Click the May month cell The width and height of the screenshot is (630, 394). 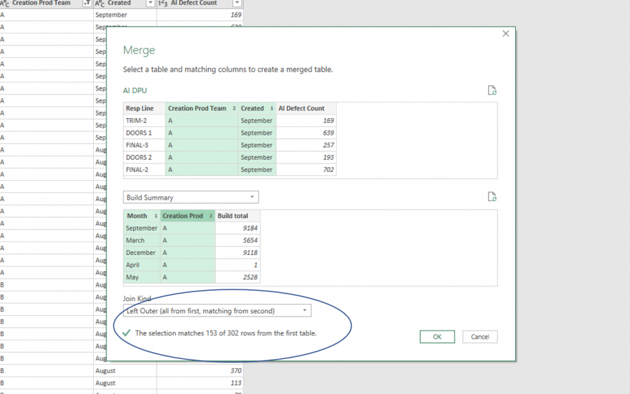pyautogui.click(x=142, y=277)
